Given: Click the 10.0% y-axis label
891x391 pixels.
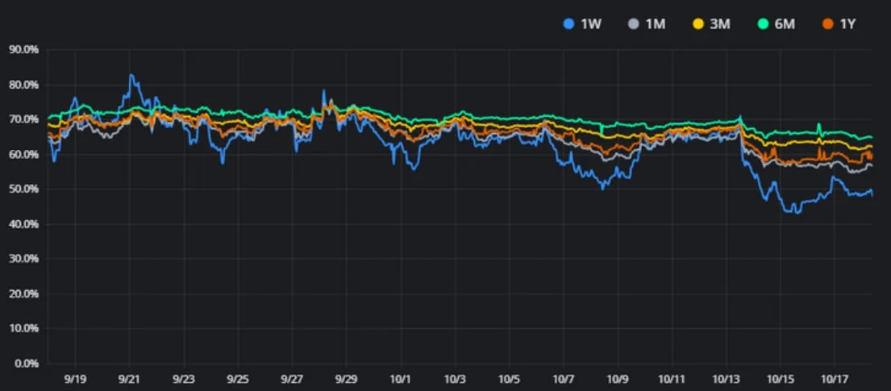Looking at the screenshot, I should (24, 328).
